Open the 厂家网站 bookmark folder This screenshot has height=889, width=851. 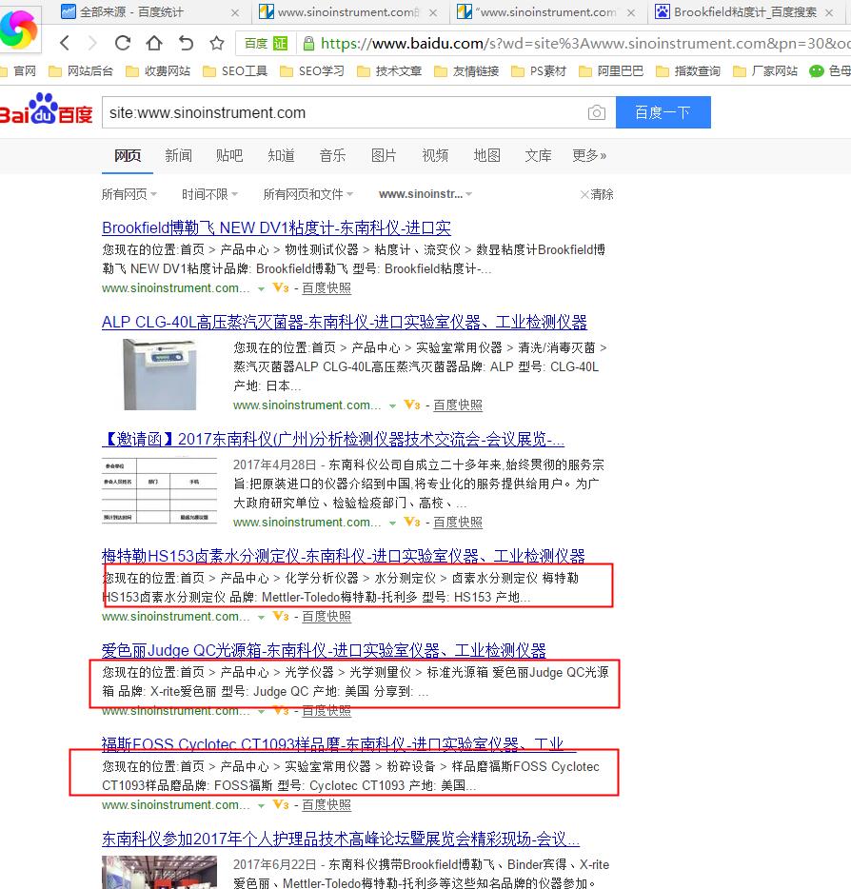764,70
